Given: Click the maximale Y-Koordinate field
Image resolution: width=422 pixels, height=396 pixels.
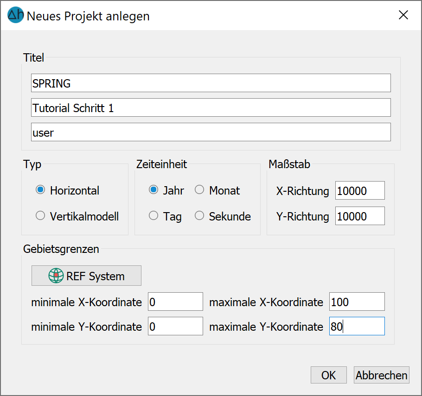Looking at the screenshot, I should [x=357, y=326].
